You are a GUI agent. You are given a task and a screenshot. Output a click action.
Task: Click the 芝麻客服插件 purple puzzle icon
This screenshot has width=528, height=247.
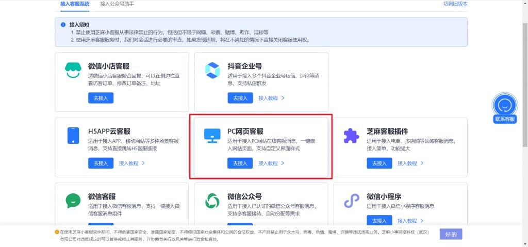pyautogui.click(x=351, y=136)
